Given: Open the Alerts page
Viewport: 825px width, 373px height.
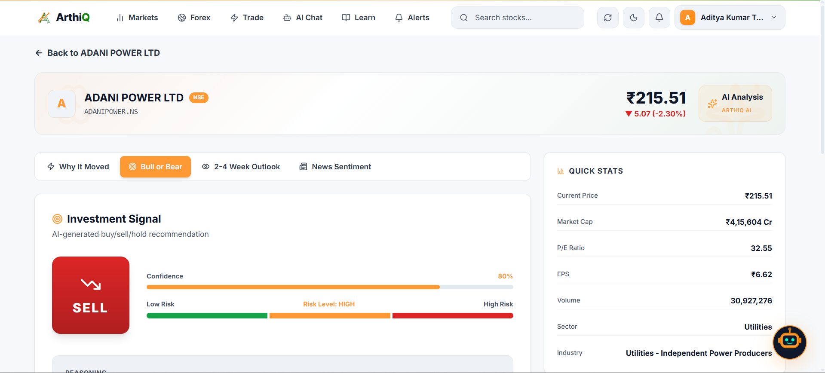Looking at the screenshot, I should coord(412,18).
